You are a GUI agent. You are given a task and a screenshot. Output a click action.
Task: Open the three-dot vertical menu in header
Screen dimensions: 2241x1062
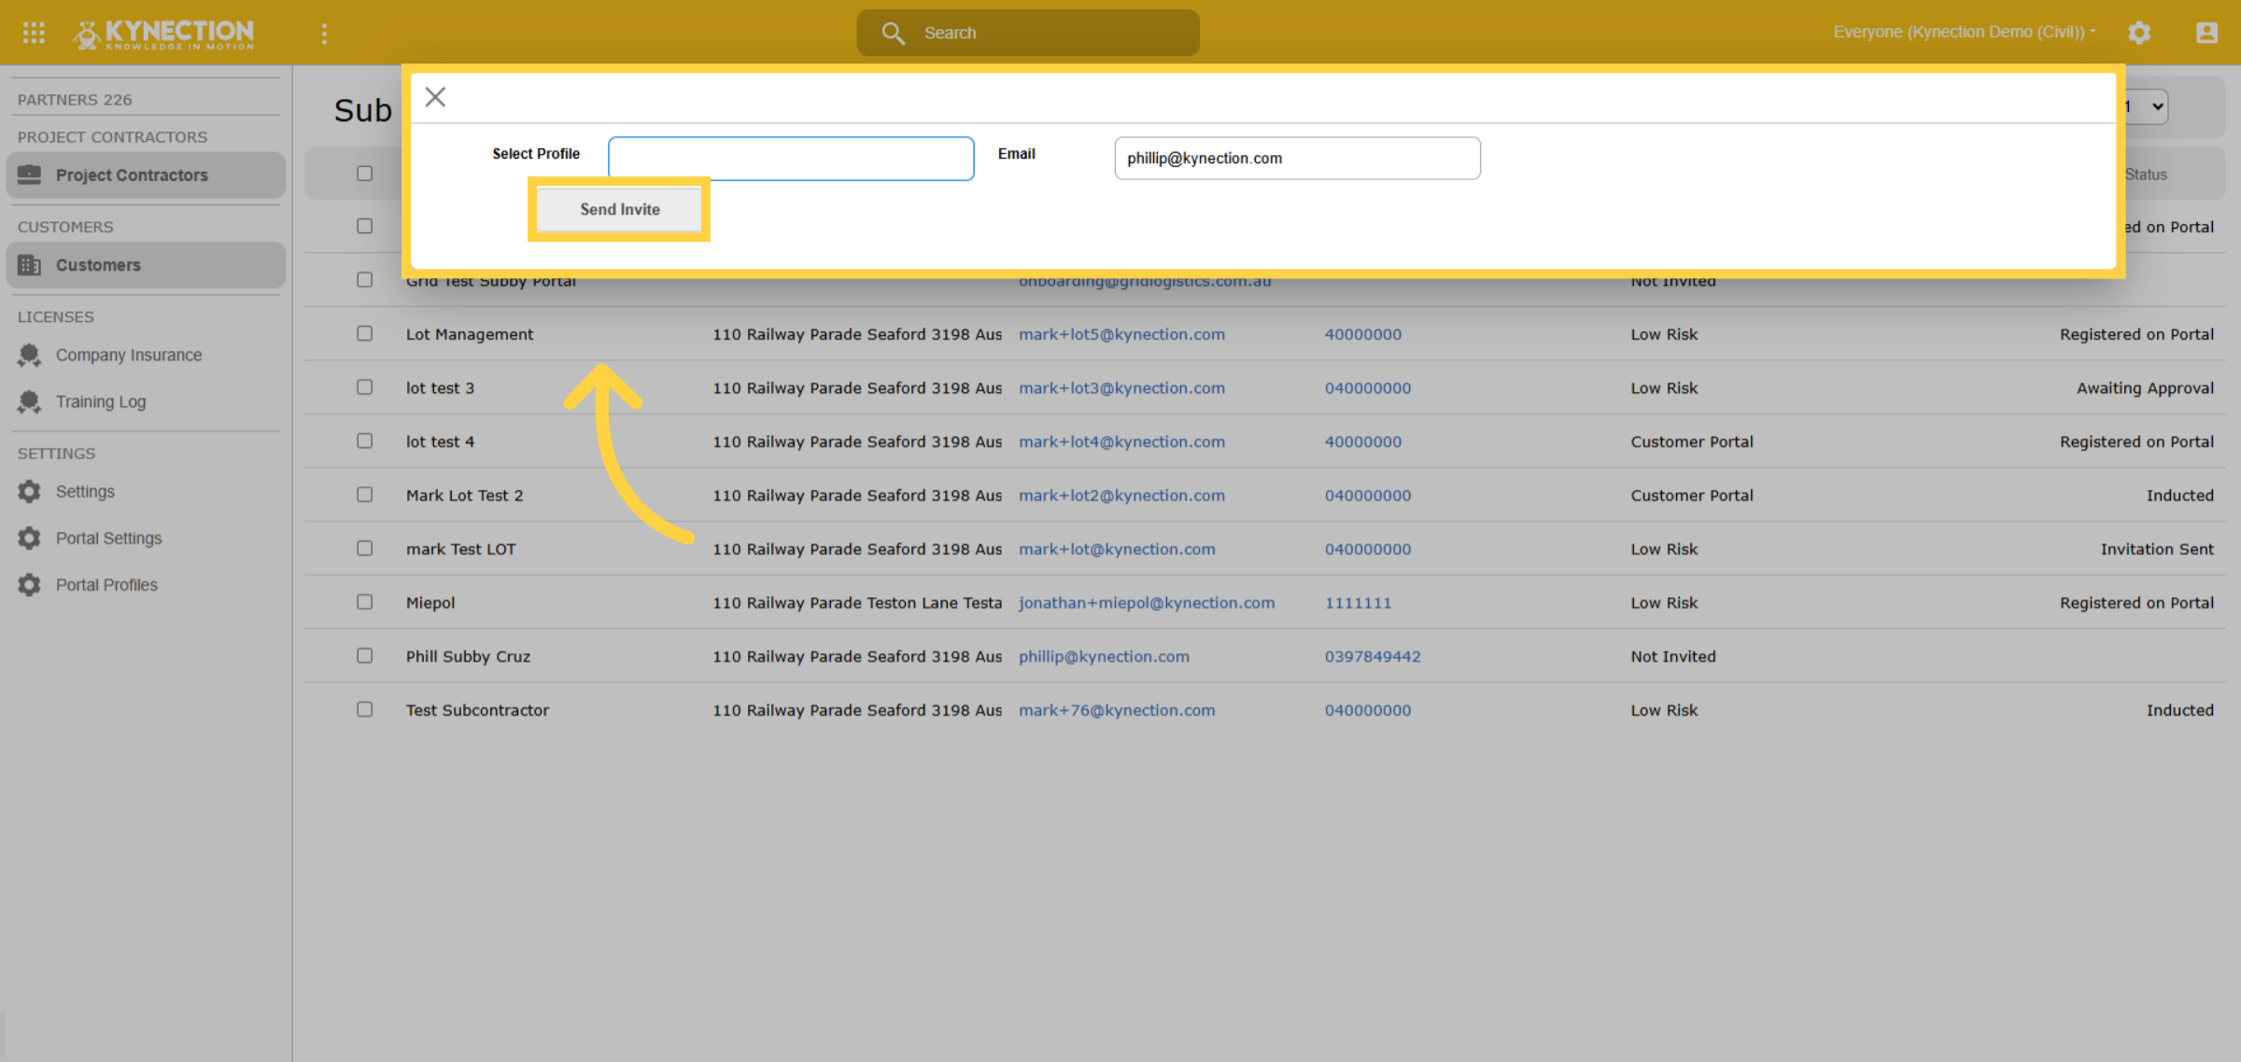pyautogui.click(x=324, y=34)
